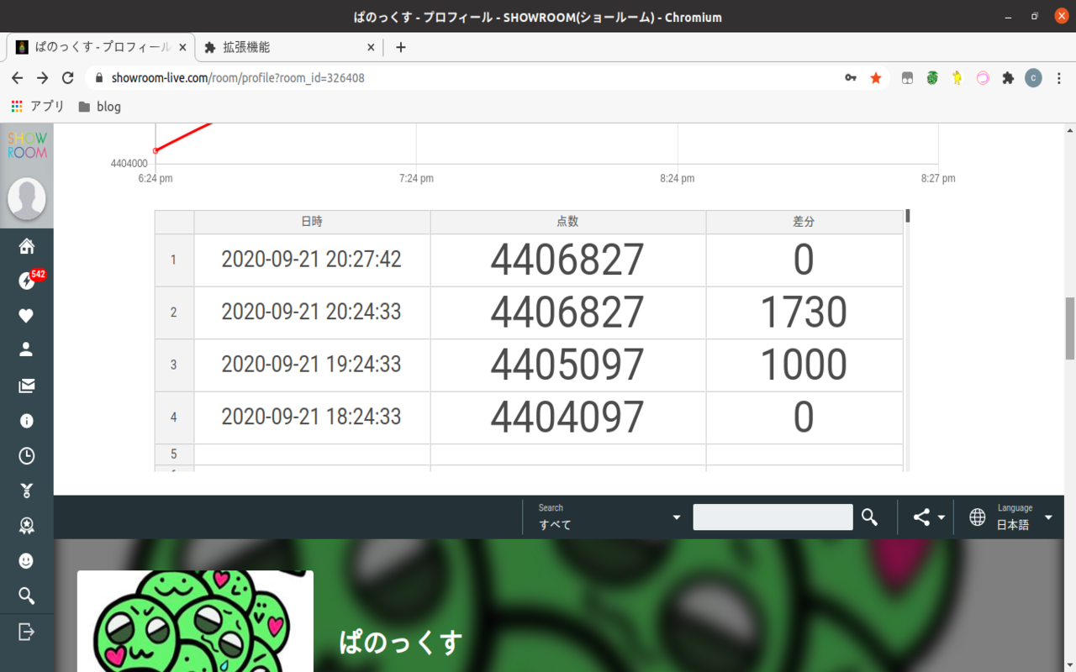Click the green extension icon in the toolbar
Image resolution: width=1076 pixels, height=672 pixels.
click(x=932, y=78)
